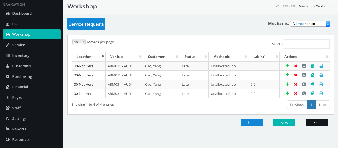Click the Service Requests button
Screen dimensions: 338x148
point(86,24)
